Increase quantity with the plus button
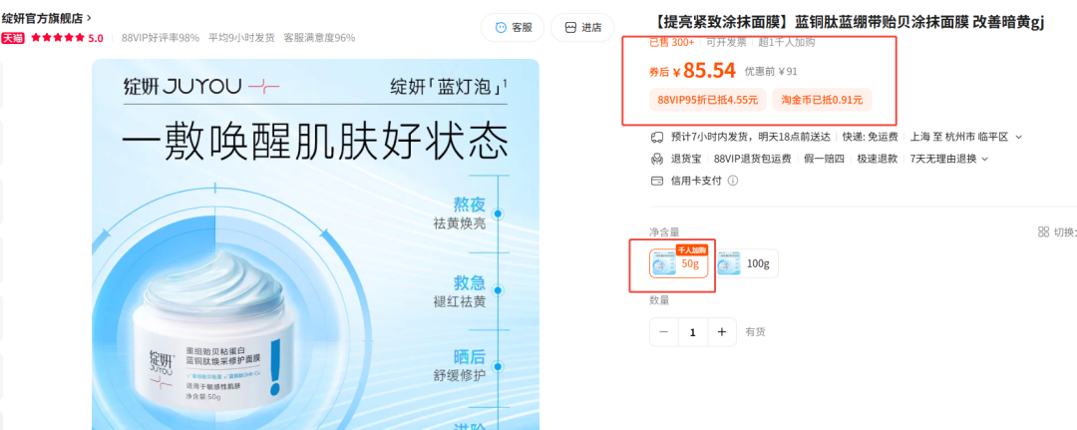Screen dimensions: 1077x430 pyautogui.click(x=722, y=332)
